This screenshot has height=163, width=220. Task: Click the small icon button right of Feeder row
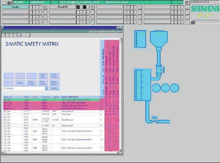45,7
